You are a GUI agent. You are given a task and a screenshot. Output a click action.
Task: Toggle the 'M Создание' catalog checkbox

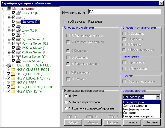(x=124, y=33)
